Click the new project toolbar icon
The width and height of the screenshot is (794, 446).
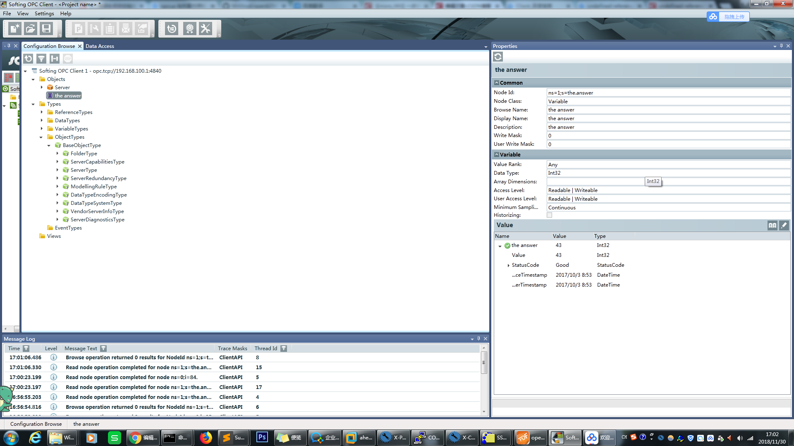(x=15, y=28)
